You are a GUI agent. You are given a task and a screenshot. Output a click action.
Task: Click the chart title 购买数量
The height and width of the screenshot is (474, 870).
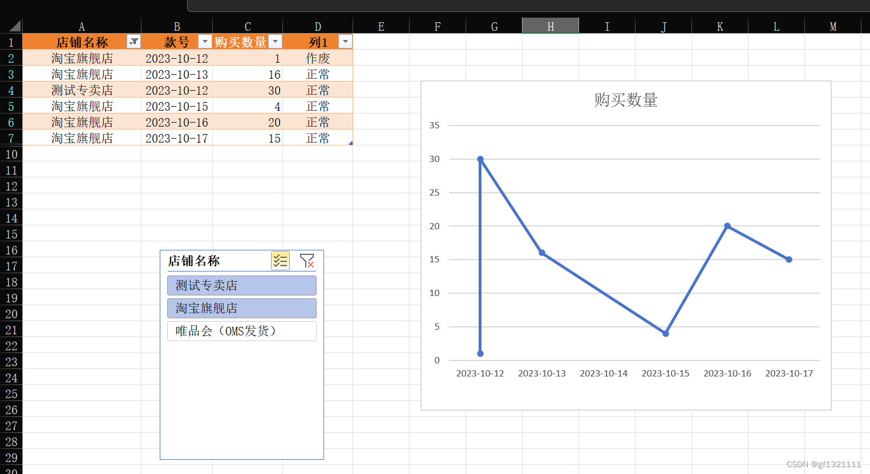[x=626, y=100]
